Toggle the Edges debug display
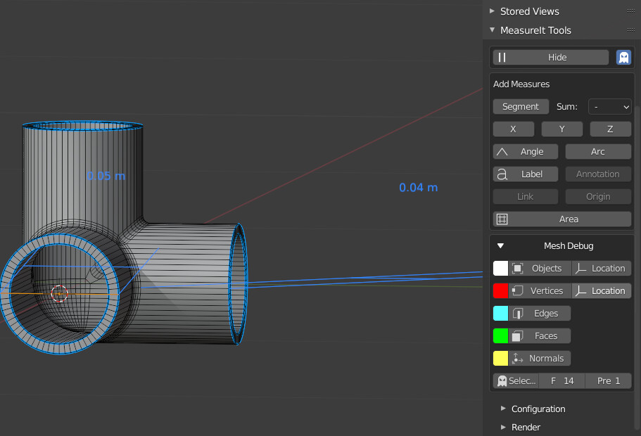This screenshot has height=436, width=641. click(x=540, y=313)
